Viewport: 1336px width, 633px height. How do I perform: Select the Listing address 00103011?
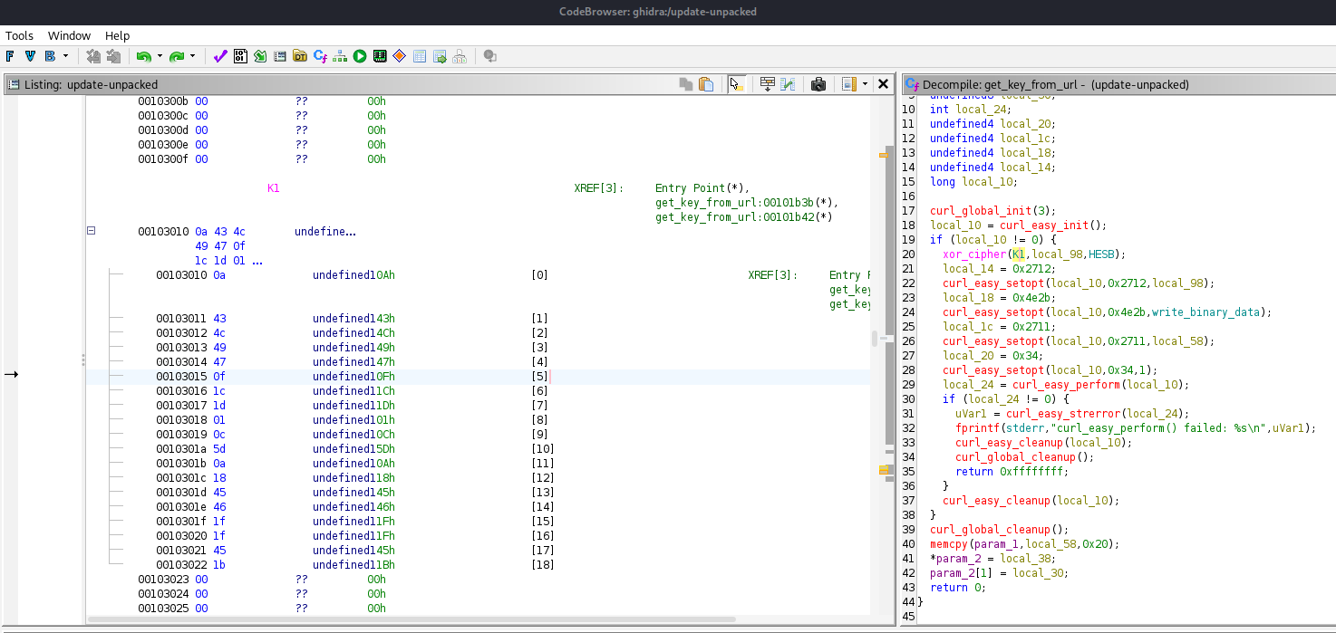pos(181,319)
